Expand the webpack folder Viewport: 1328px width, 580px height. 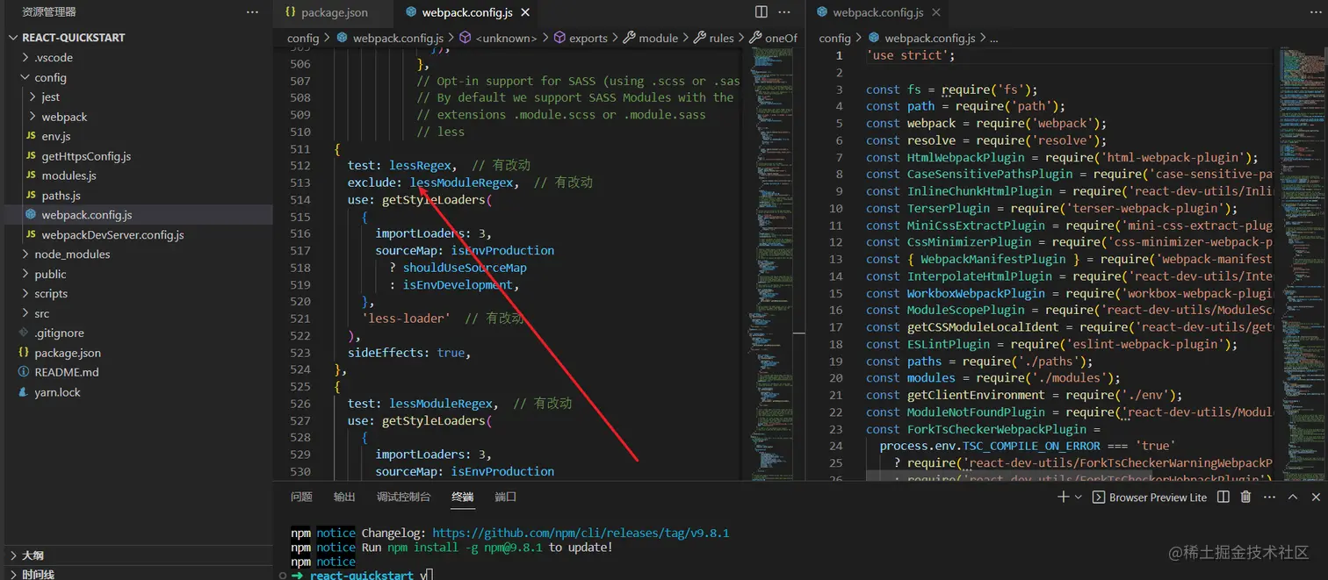click(x=32, y=117)
